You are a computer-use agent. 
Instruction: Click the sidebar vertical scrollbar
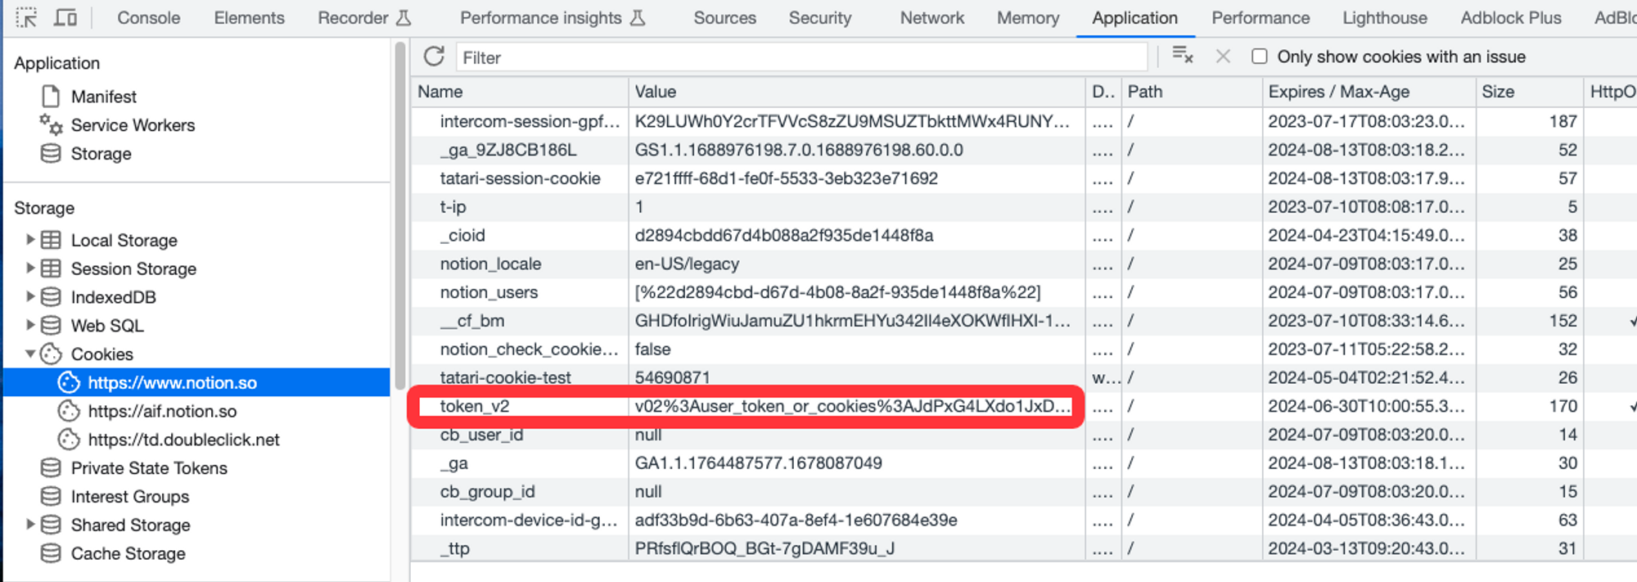click(x=399, y=215)
